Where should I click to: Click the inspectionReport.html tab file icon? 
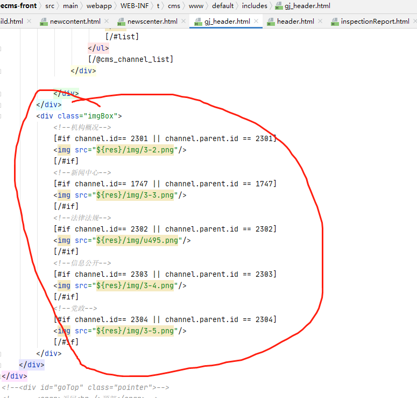pyautogui.click(x=334, y=22)
